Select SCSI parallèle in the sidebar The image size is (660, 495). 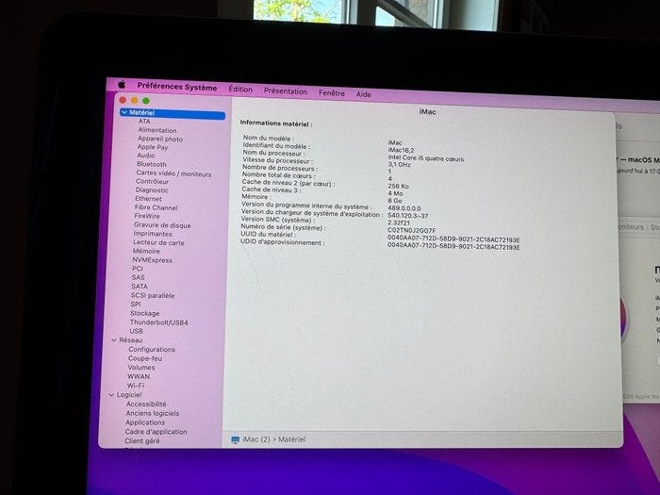(x=153, y=295)
